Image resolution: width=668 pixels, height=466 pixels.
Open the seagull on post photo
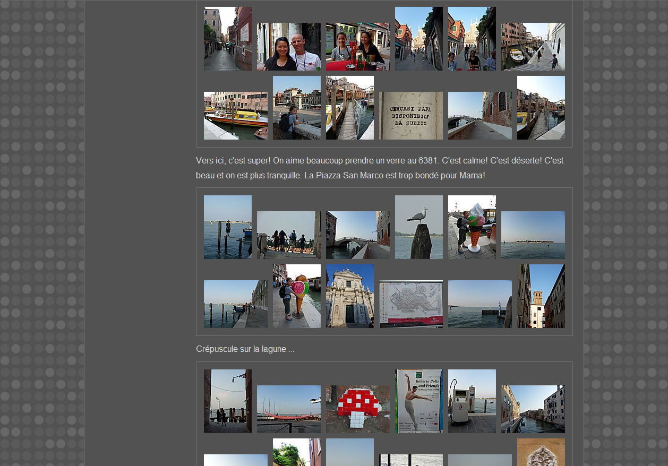point(418,227)
